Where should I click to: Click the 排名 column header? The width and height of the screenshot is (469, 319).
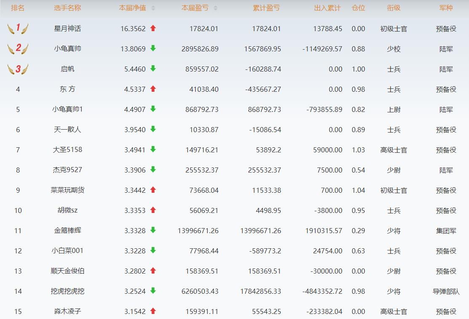tap(18, 8)
